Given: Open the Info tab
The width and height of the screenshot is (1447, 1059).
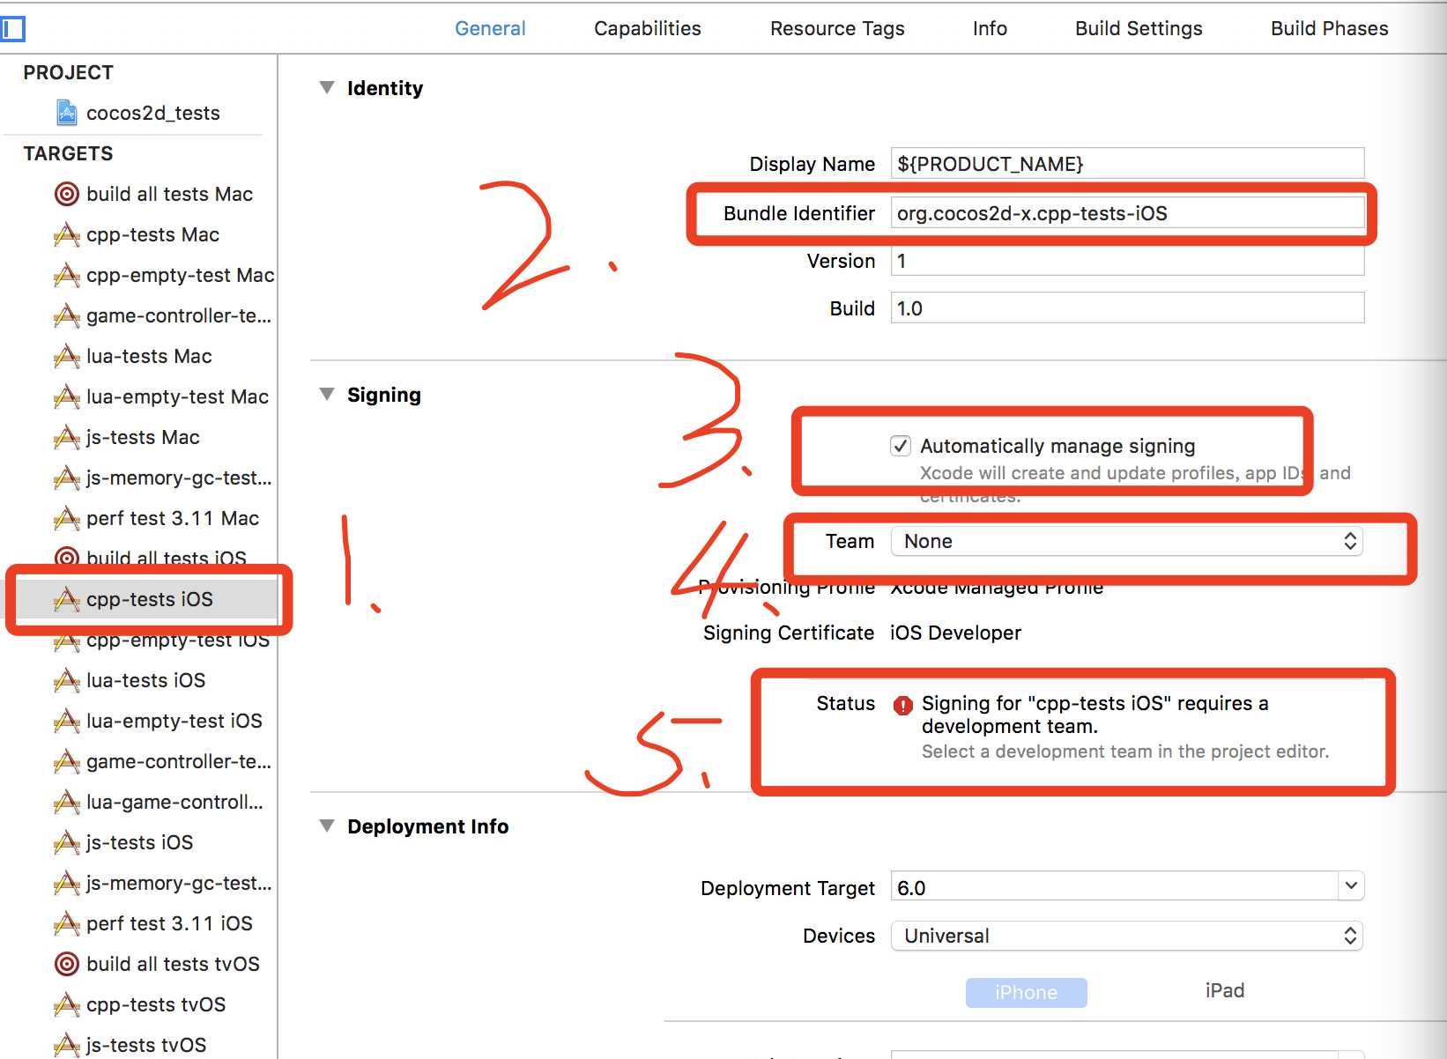Looking at the screenshot, I should click(x=990, y=28).
